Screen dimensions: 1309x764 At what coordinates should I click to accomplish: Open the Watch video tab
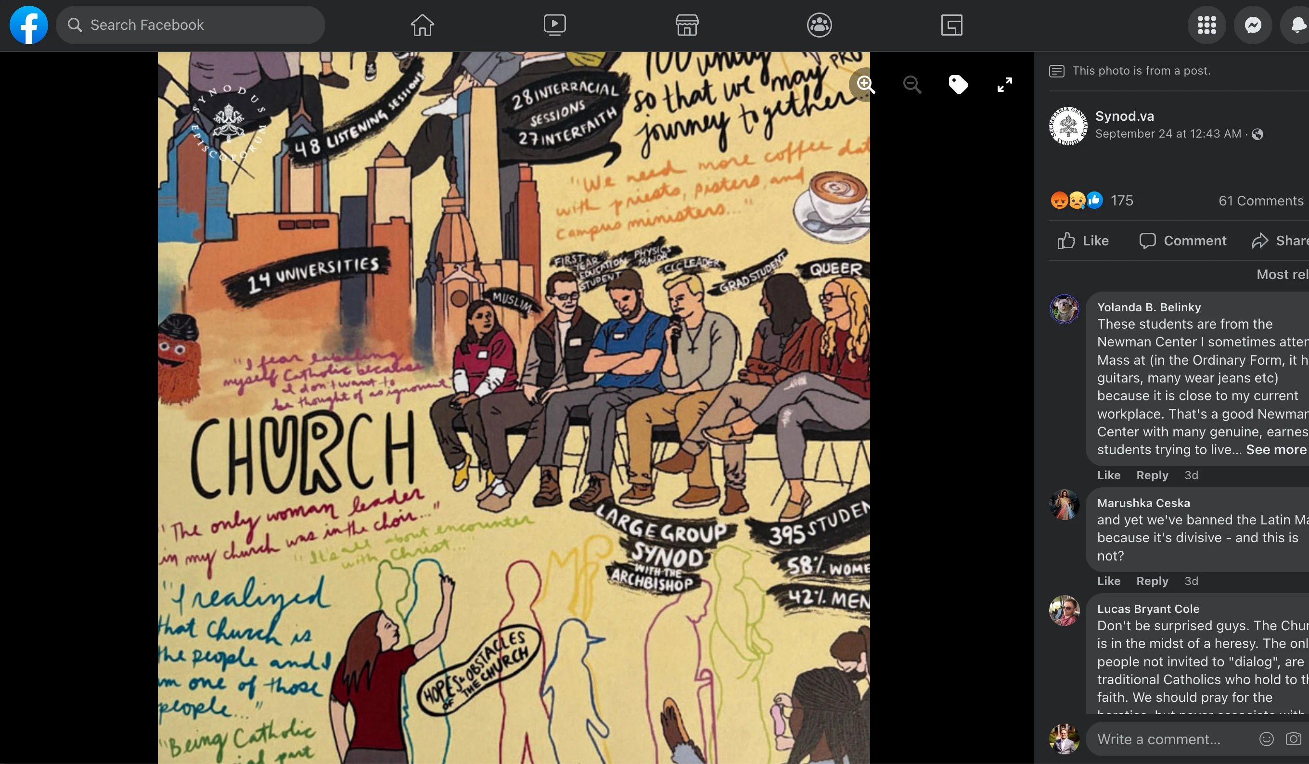point(554,25)
